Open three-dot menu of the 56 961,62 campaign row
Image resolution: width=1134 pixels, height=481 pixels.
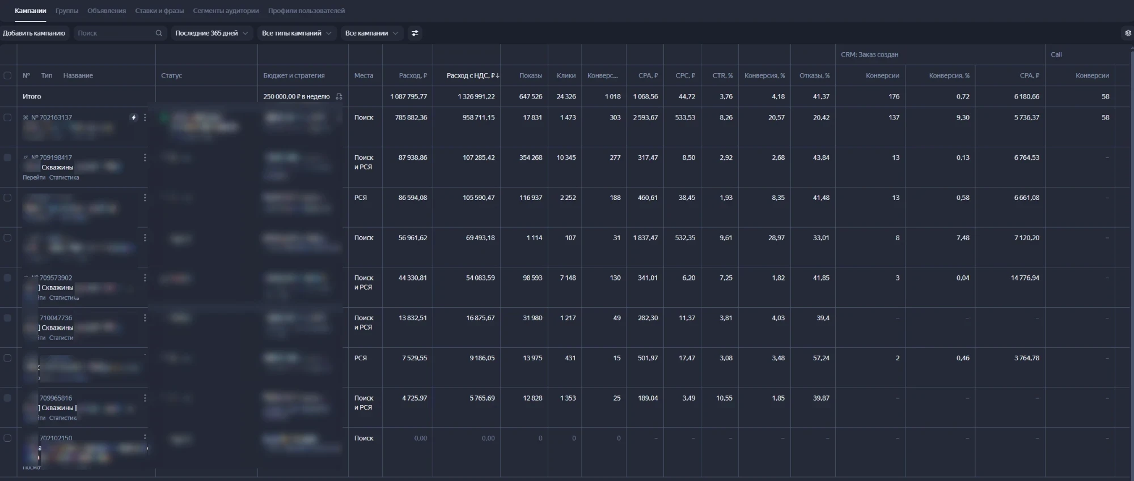point(145,238)
